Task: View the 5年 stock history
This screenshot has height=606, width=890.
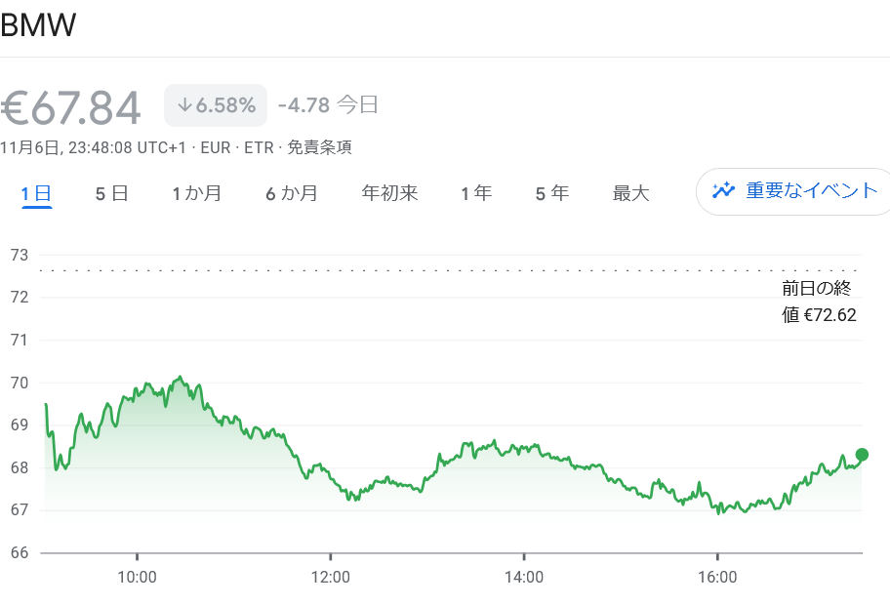Action: coord(551,192)
